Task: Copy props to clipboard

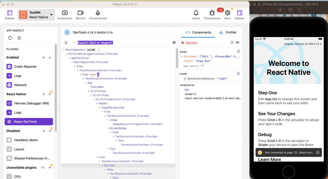Action: [x=238, y=52]
